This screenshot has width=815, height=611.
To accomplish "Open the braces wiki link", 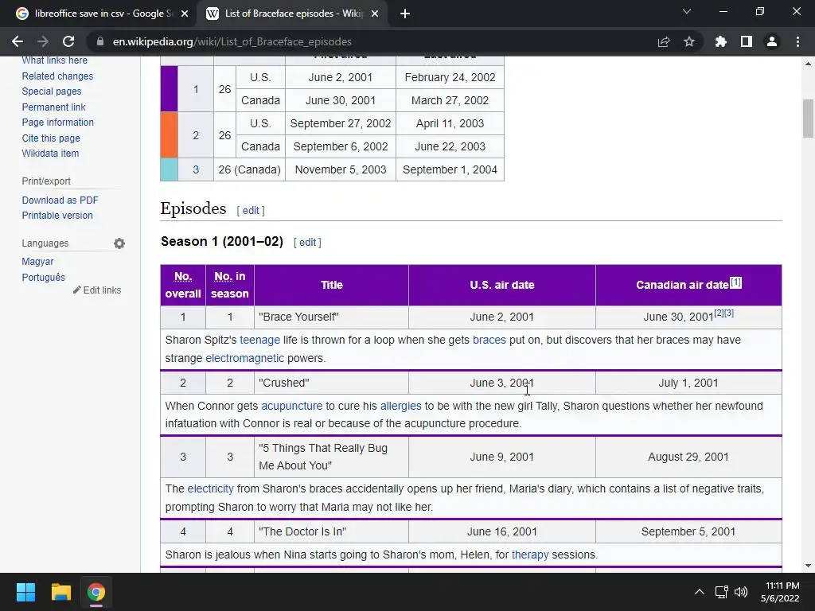I will [489, 340].
